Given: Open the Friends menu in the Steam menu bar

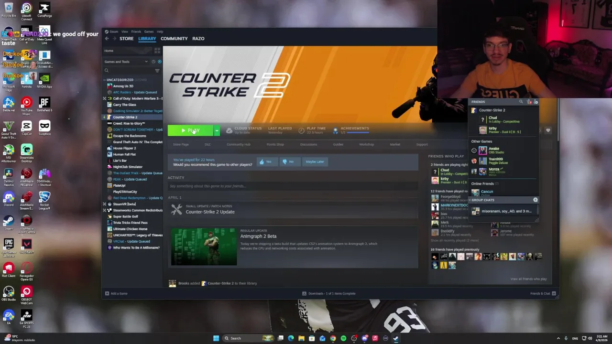Looking at the screenshot, I should (136, 32).
